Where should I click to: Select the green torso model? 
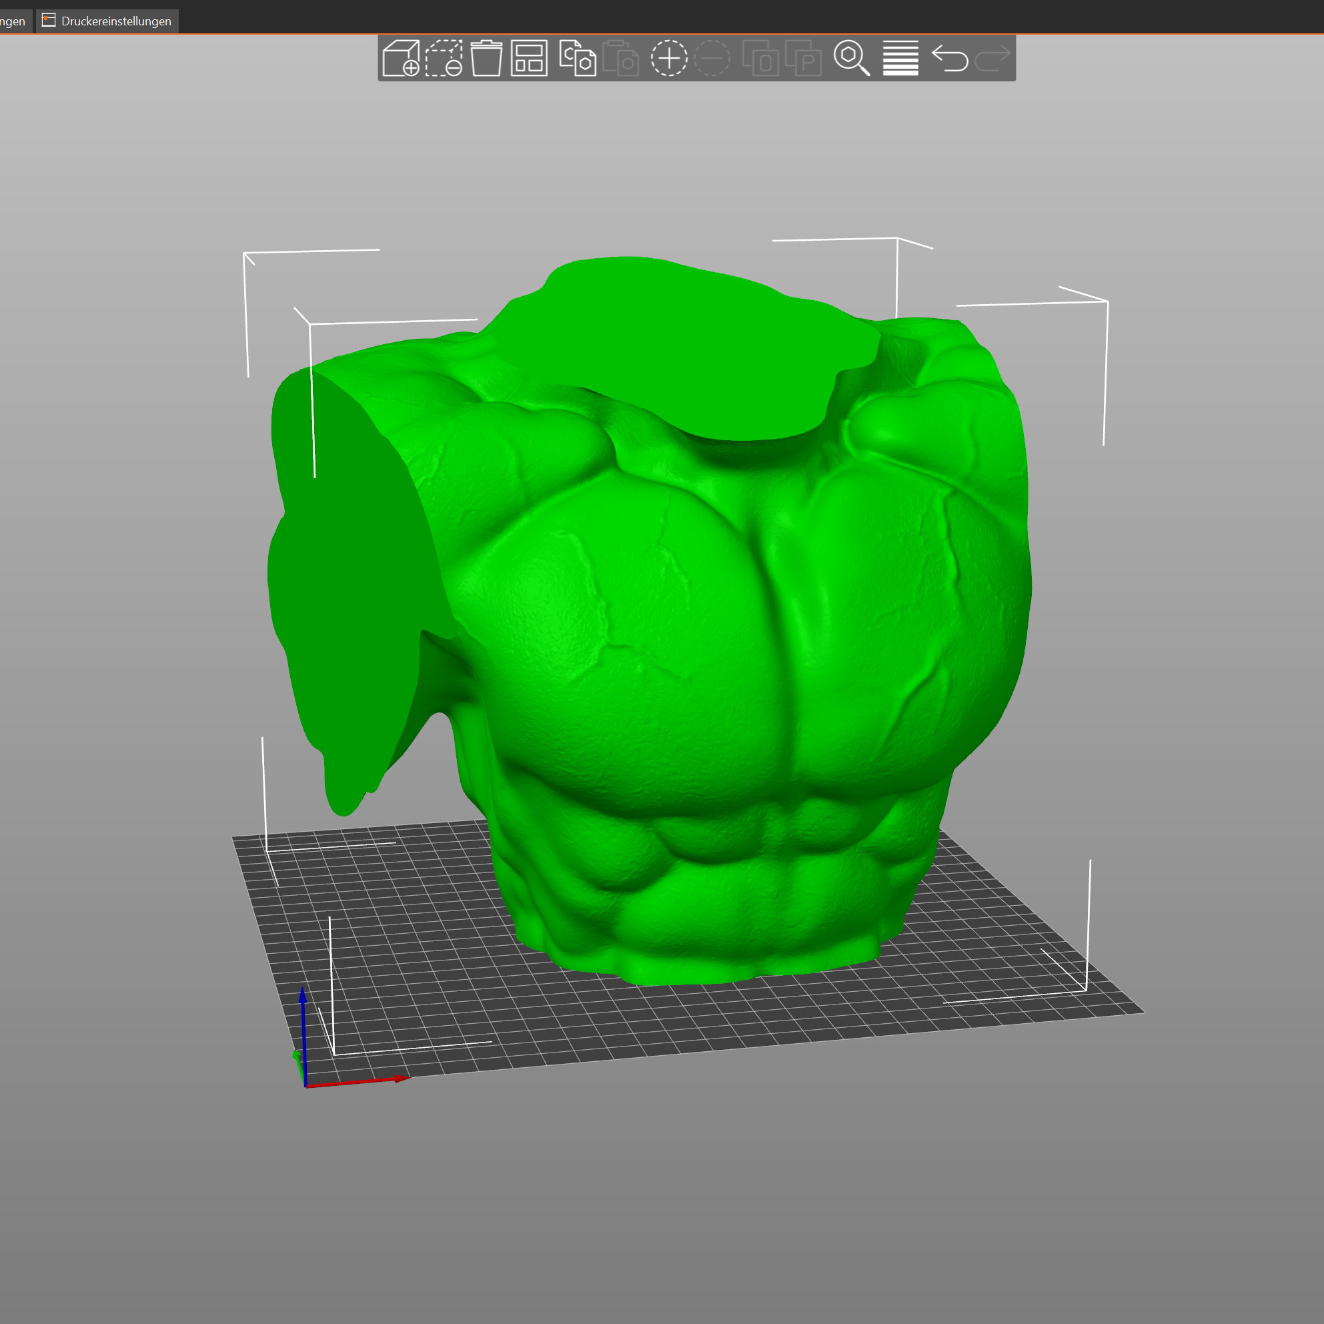(685, 617)
